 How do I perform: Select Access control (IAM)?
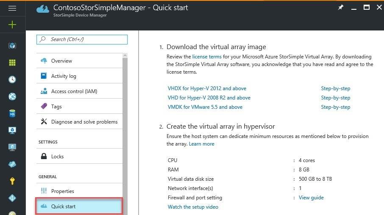74,91
